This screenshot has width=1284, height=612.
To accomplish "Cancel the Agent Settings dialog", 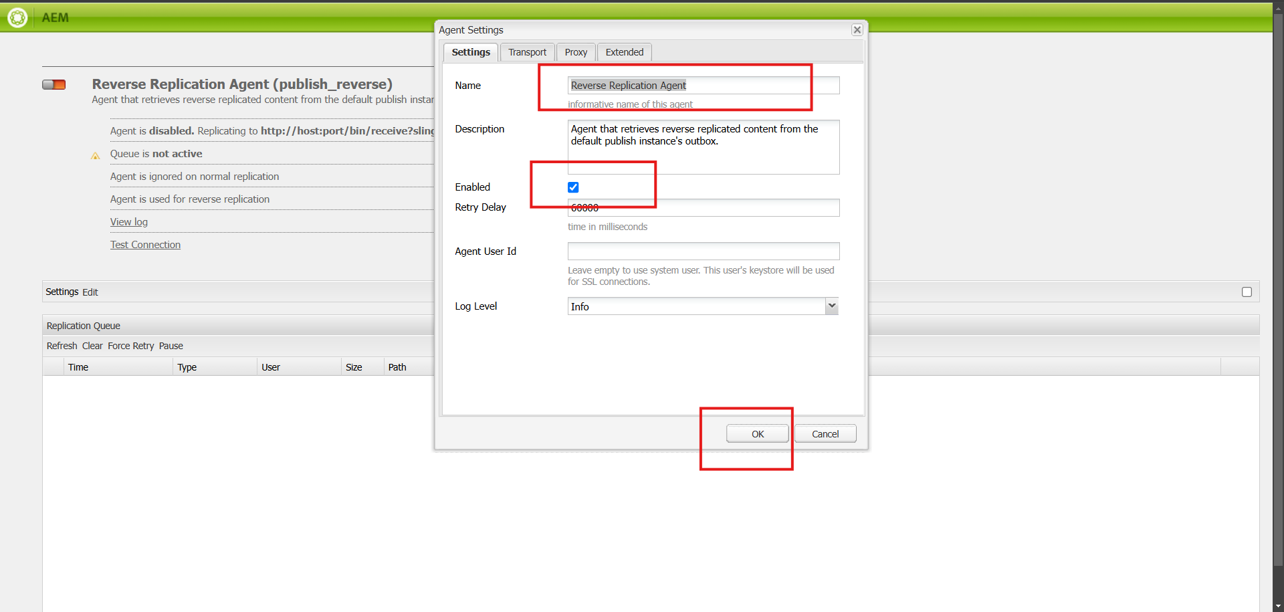I will pyautogui.click(x=825, y=434).
